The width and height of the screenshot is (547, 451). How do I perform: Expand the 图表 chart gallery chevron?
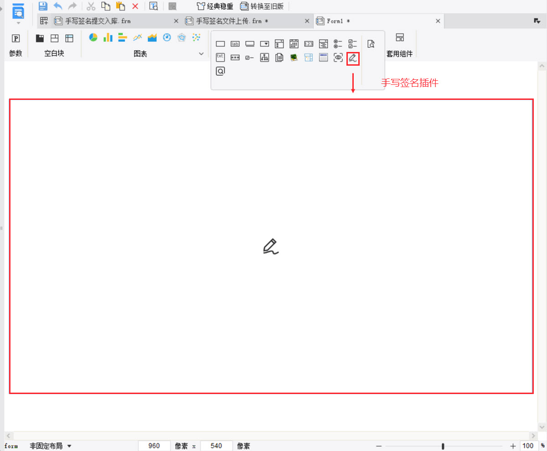point(201,54)
